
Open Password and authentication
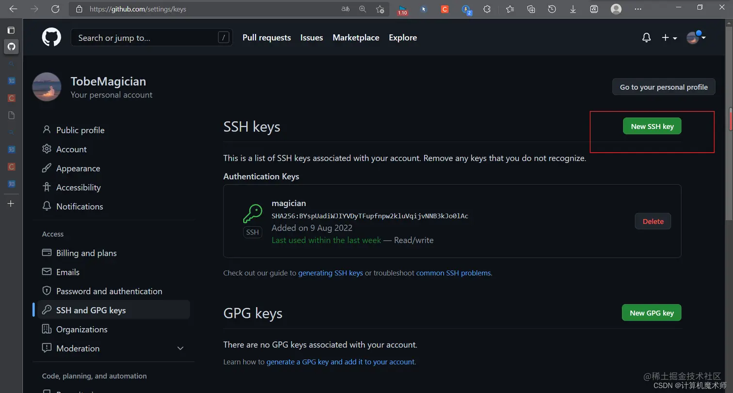tap(109, 291)
